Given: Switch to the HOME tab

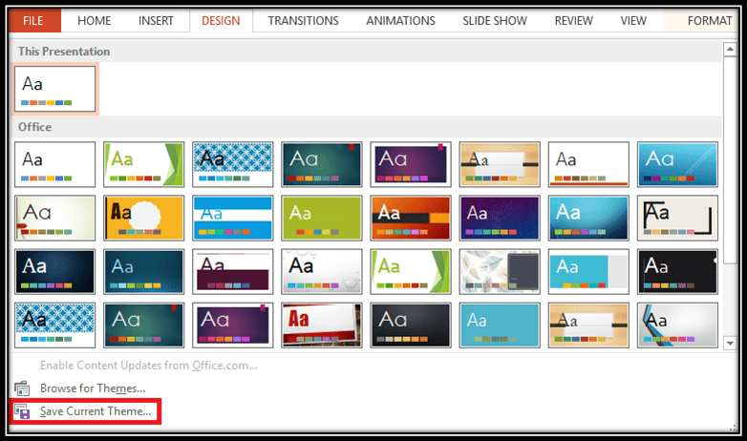Looking at the screenshot, I should pos(94,21).
